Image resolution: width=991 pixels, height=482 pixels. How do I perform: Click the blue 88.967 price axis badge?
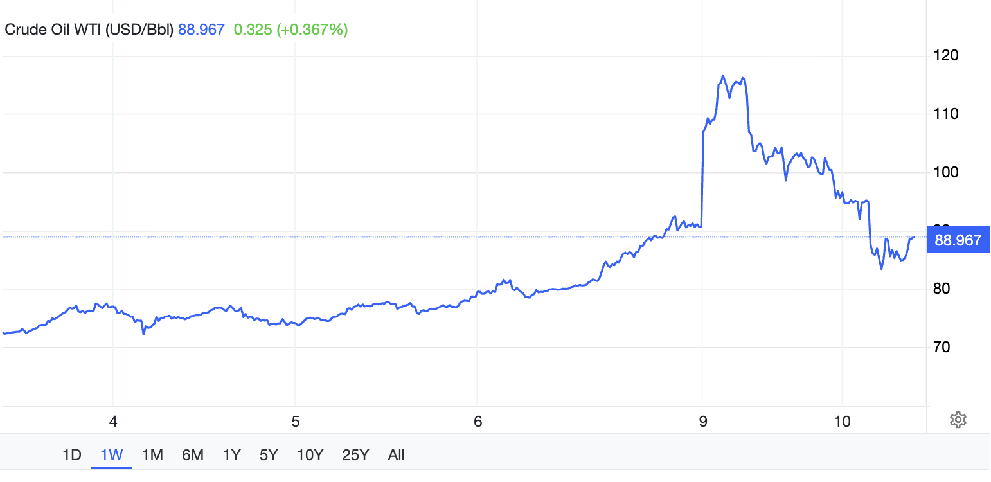[x=958, y=240]
